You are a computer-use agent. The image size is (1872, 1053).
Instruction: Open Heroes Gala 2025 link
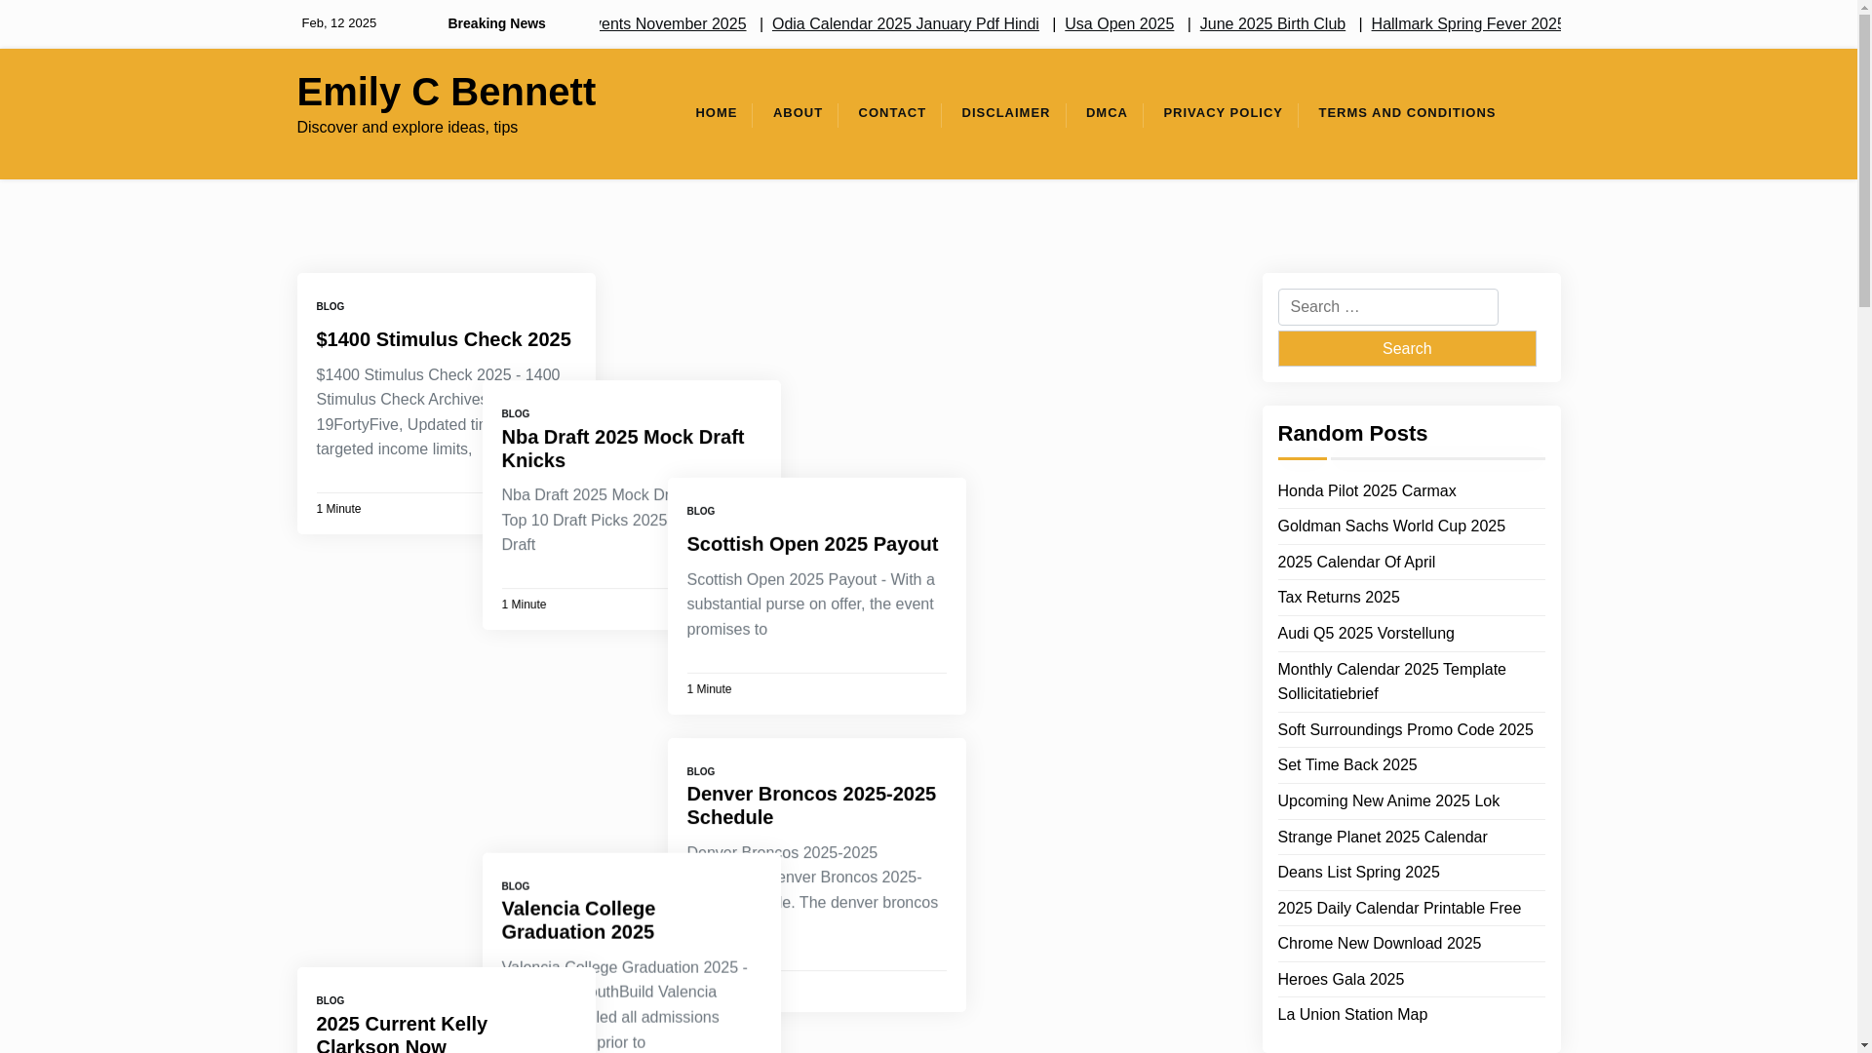tap(1340, 980)
